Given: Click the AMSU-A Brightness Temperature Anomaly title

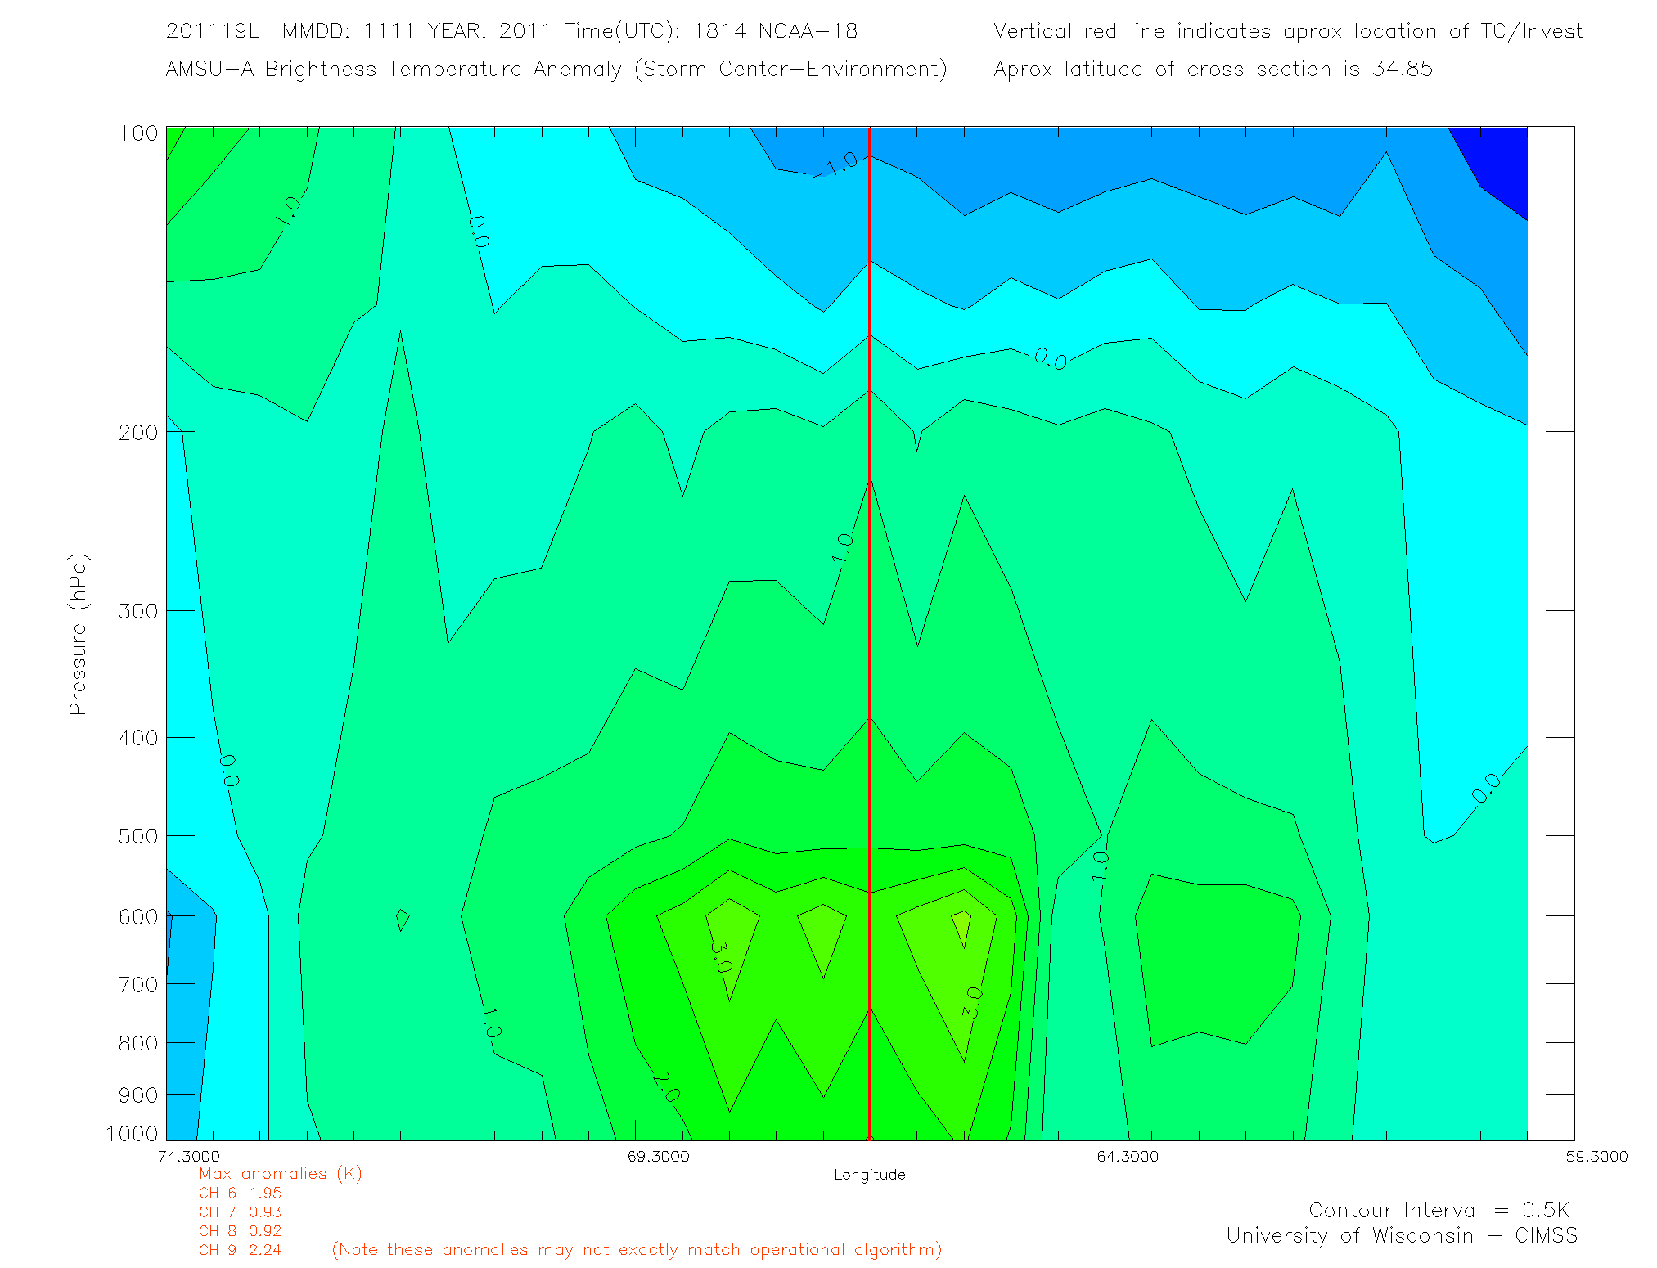Looking at the screenshot, I should (x=556, y=69).
